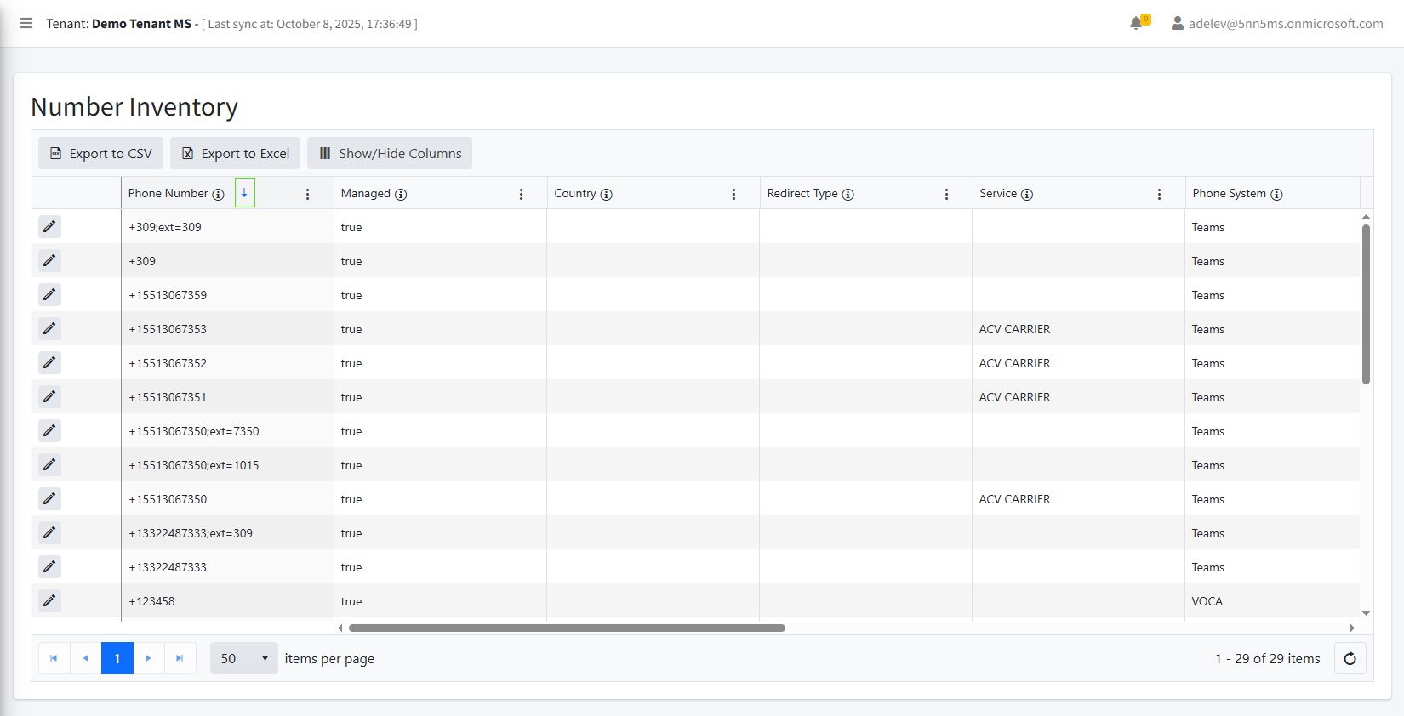Click Export to Excel button
Screen dimensions: 1404x716
tap(235, 153)
